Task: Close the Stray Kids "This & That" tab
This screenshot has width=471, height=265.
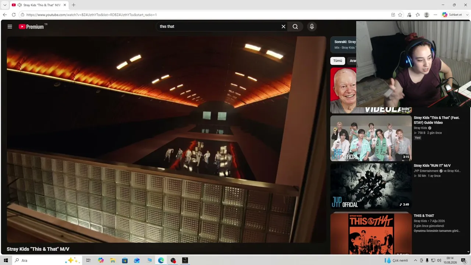Action: 65,5
